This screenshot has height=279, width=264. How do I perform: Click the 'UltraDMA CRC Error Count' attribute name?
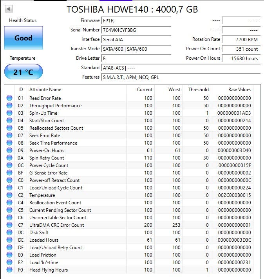click(56, 225)
